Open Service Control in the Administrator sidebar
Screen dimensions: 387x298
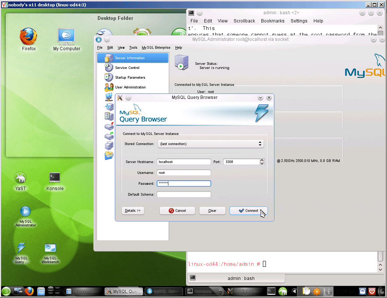click(x=133, y=67)
